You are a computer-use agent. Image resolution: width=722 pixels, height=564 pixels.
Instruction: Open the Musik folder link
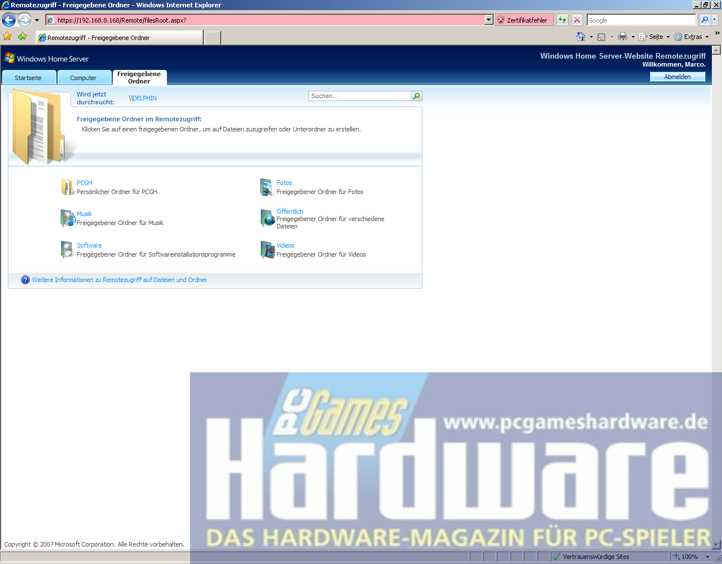pos(85,214)
